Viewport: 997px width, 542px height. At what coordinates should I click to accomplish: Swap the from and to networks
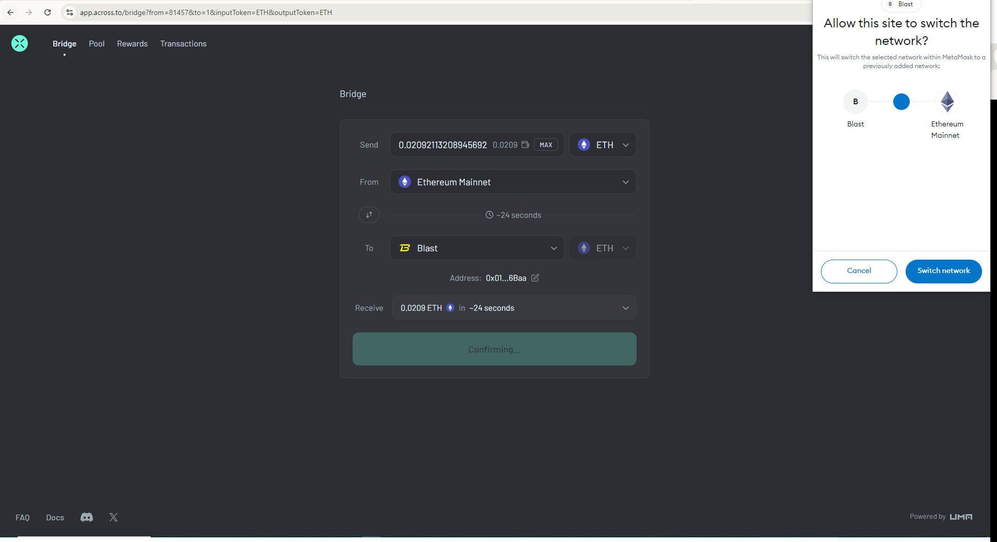pos(369,215)
